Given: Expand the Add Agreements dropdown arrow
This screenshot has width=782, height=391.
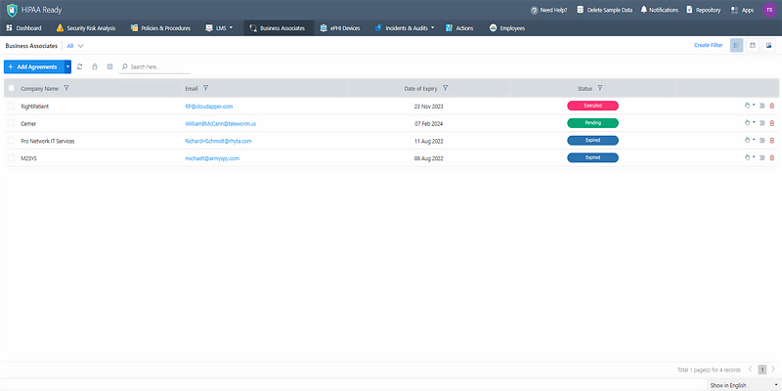Looking at the screenshot, I should [67, 66].
